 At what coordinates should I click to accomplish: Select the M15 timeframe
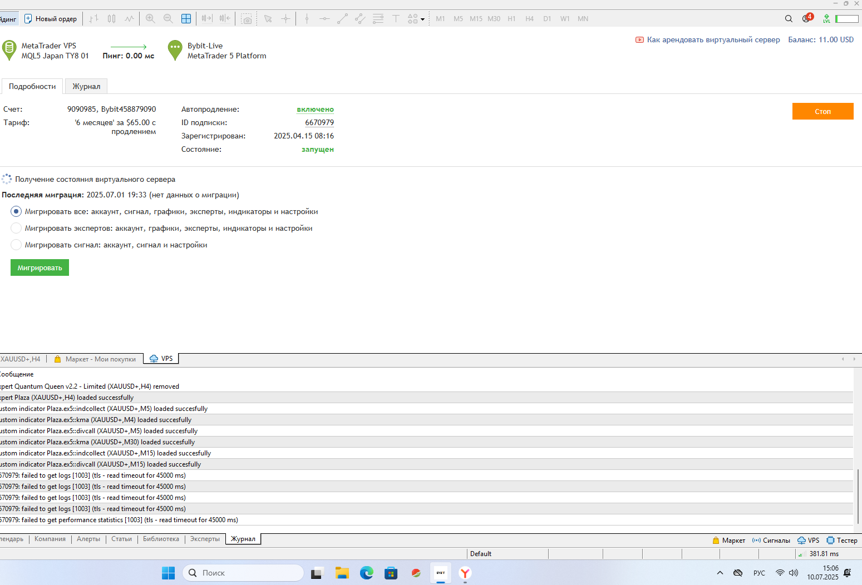click(476, 19)
